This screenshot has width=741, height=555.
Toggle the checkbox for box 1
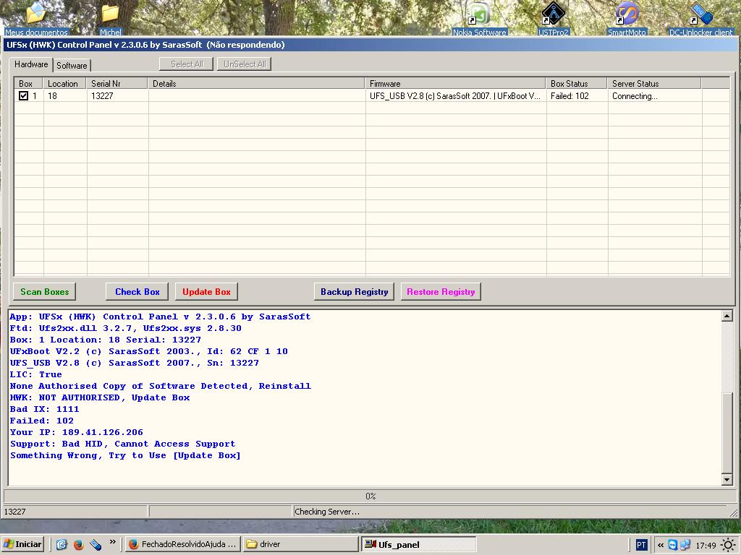23,96
